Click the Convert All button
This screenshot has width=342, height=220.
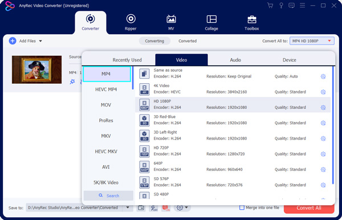pyautogui.click(x=309, y=208)
